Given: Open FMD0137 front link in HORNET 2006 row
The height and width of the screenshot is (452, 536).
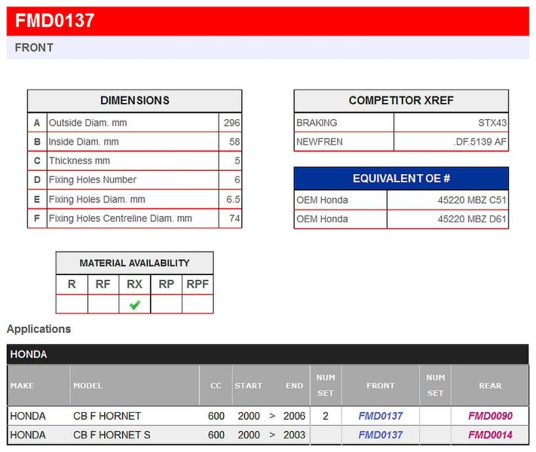Looking at the screenshot, I should (380, 416).
